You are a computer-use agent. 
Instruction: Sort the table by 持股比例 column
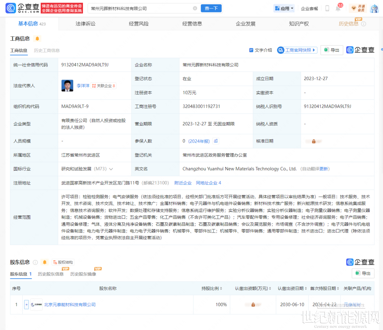pyautogui.click(x=212, y=289)
